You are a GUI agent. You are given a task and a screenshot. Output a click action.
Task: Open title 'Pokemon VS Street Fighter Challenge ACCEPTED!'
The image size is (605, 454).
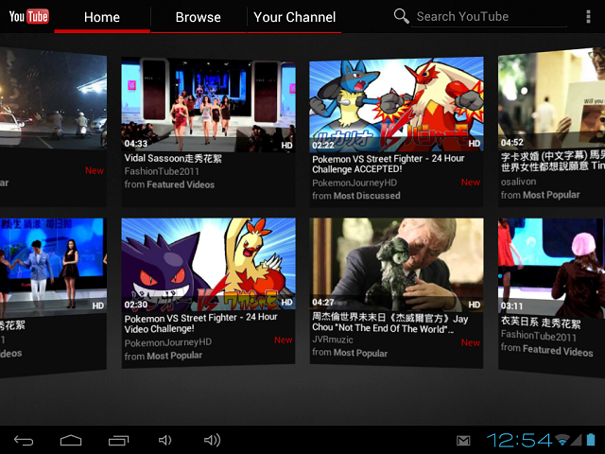click(x=389, y=164)
